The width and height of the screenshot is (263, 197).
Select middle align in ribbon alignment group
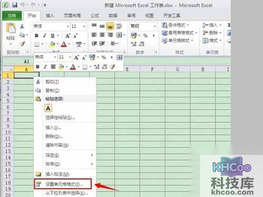[x=102, y=26]
